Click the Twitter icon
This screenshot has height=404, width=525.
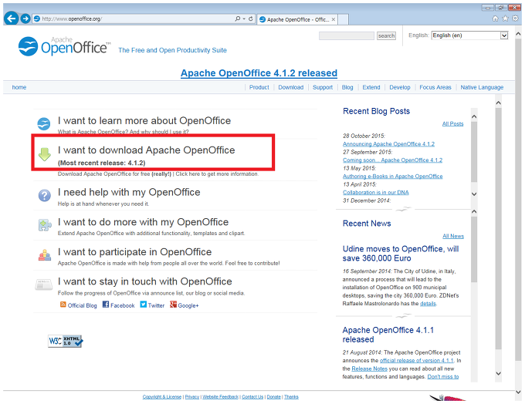point(144,305)
